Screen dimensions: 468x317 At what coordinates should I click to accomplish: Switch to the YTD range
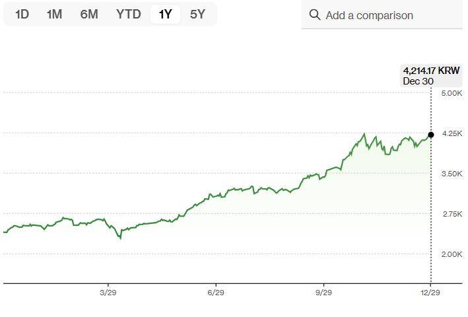(128, 14)
